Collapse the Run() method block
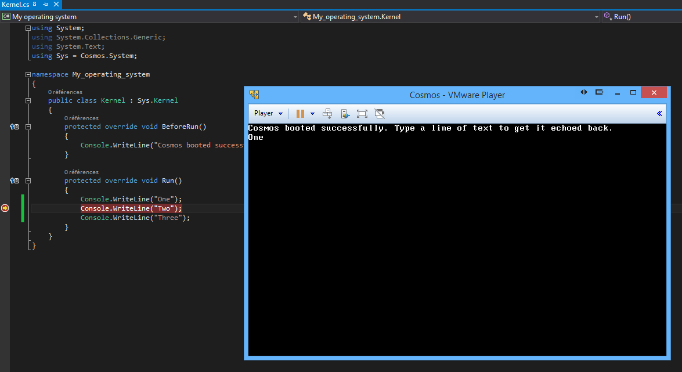The width and height of the screenshot is (682, 372). 28,180
